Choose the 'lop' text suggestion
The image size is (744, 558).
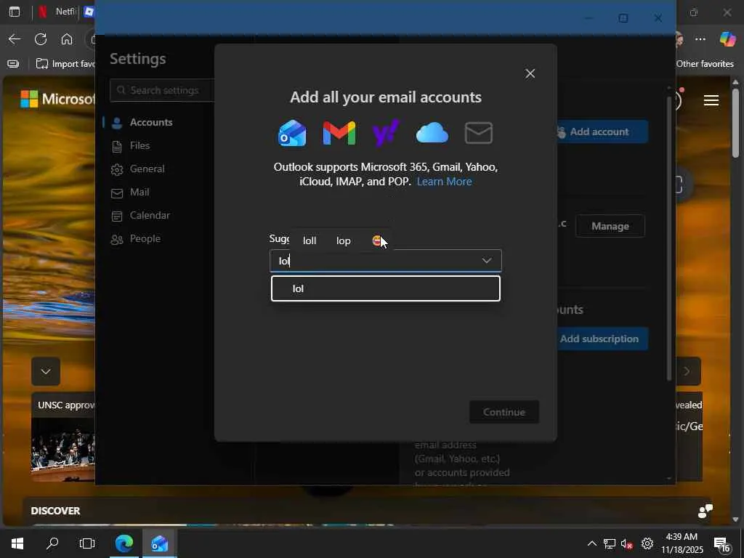click(343, 240)
